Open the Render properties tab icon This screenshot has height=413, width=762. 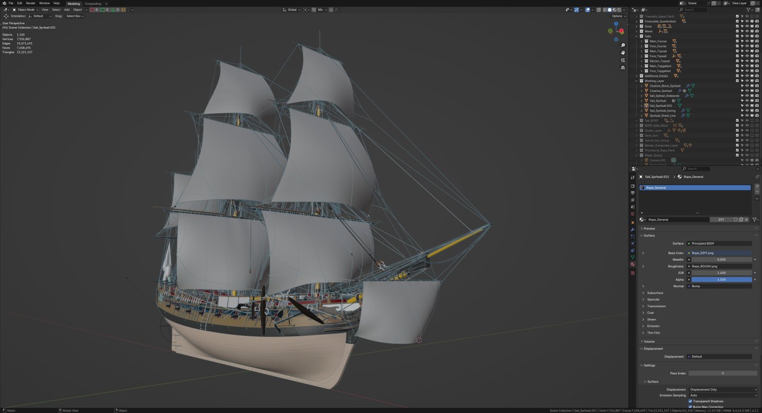(x=632, y=186)
